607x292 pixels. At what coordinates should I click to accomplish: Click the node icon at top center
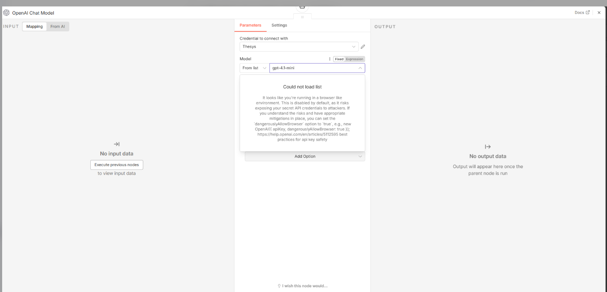[302, 7]
